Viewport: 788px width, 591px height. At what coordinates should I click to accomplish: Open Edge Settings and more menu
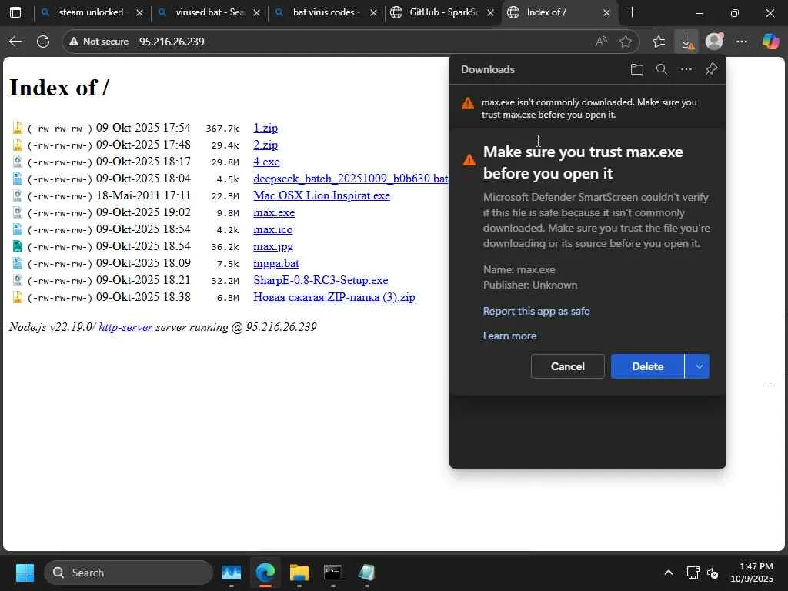742,42
